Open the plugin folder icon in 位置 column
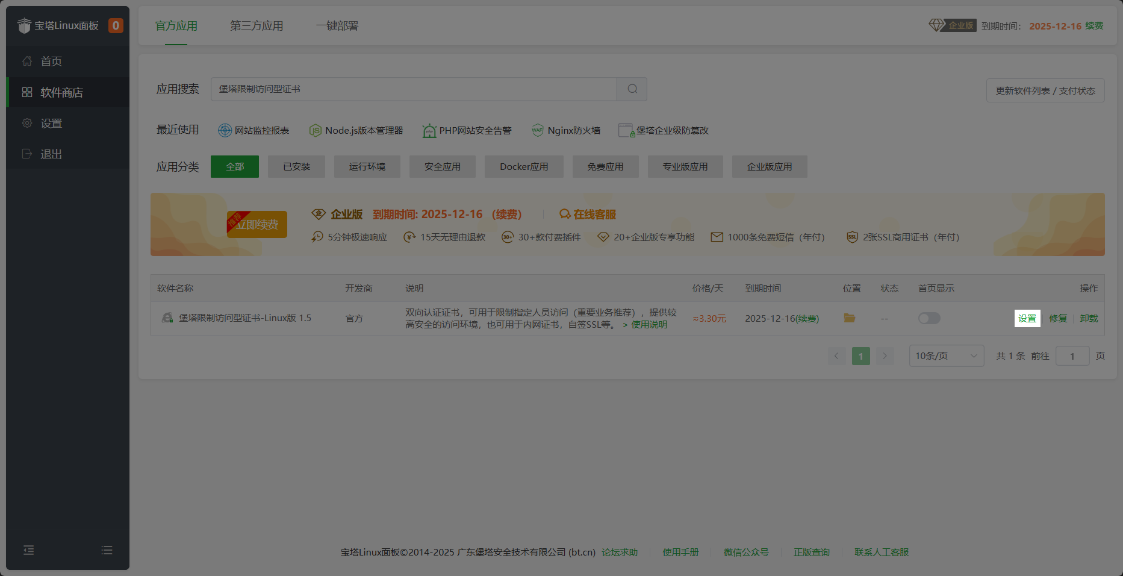The height and width of the screenshot is (576, 1123). (x=850, y=318)
